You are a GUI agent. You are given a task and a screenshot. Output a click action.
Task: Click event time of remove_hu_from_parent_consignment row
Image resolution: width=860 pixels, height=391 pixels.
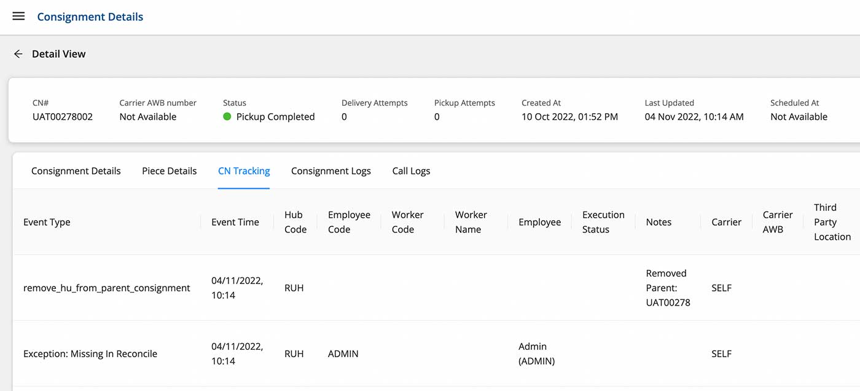click(237, 288)
